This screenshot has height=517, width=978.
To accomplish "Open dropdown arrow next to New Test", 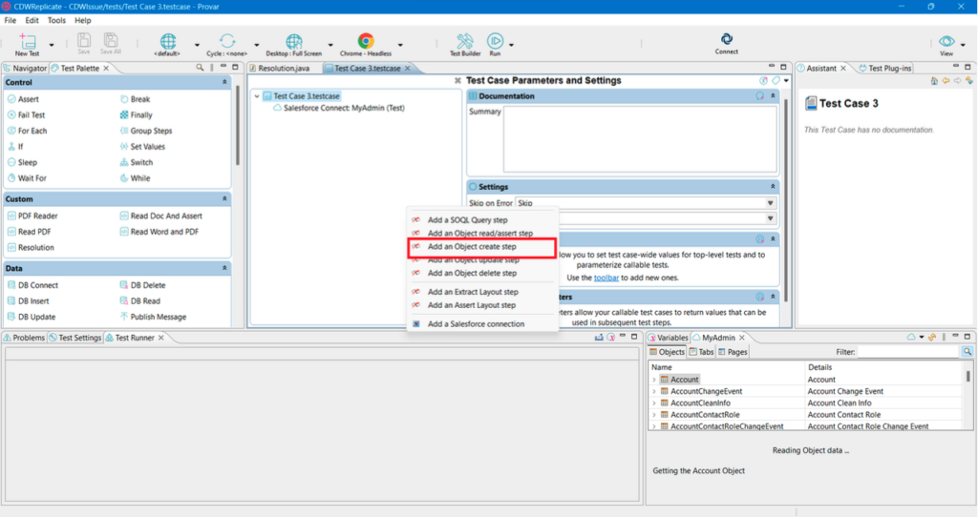I will coord(52,45).
